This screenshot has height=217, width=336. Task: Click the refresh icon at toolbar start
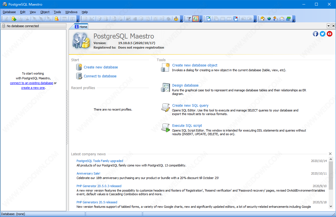pos(6,19)
